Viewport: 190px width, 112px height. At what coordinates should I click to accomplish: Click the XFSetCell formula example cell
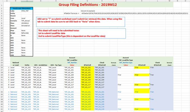pos(135,13)
